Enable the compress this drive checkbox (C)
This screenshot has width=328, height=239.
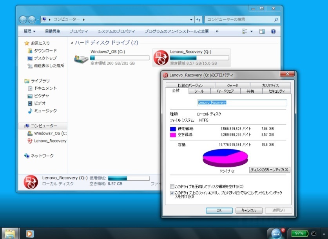(172, 187)
